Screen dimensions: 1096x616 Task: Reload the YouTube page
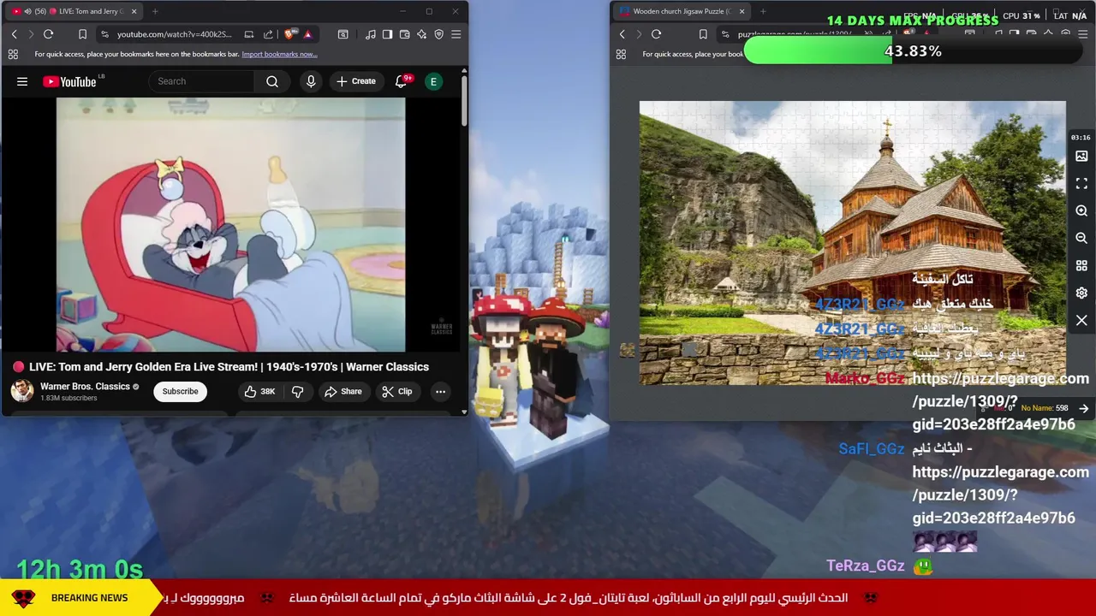[x=48, y=34]
